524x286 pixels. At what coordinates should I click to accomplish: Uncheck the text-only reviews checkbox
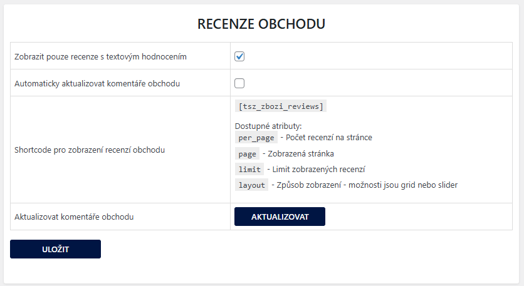coord(239,56)
